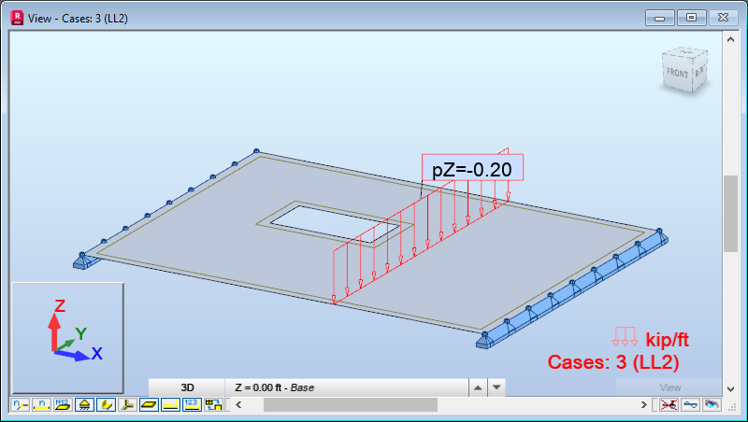
Task: Click horizontal scrollbar right arrow
Action: click(643, 405)
